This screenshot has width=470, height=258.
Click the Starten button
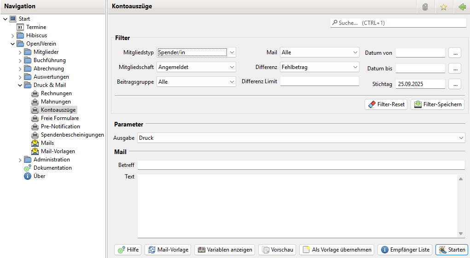[x=451, y=250]
